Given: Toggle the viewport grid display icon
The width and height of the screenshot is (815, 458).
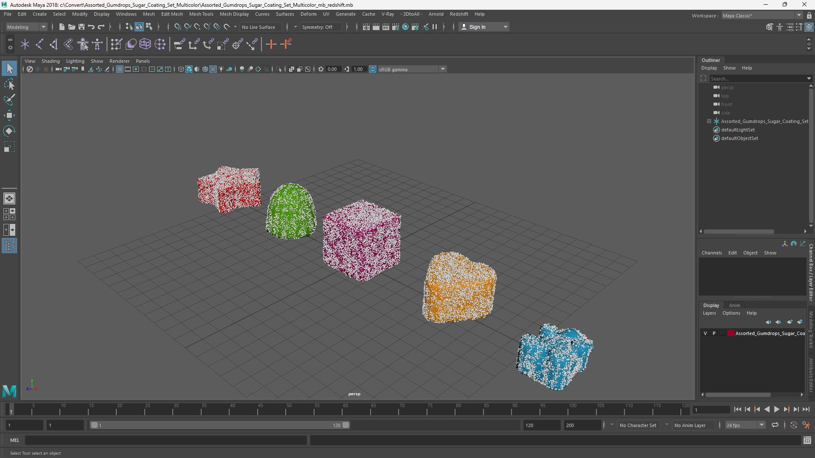Looking at the screenshot, I should pos(120,69).
